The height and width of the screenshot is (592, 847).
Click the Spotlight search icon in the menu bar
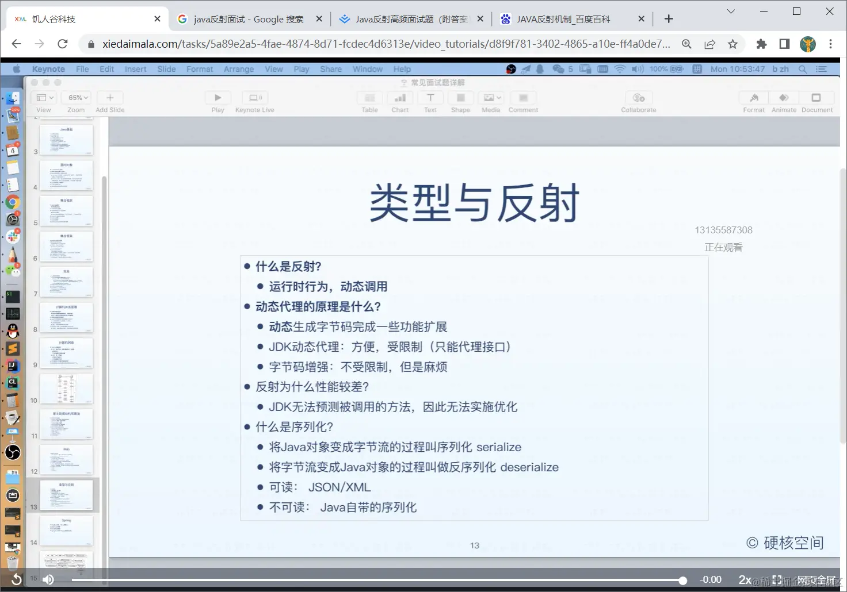803,69
